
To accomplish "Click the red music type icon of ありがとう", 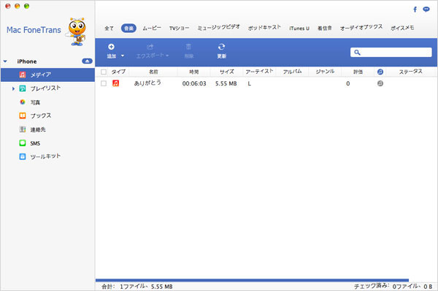I will (x=115, y=83).
